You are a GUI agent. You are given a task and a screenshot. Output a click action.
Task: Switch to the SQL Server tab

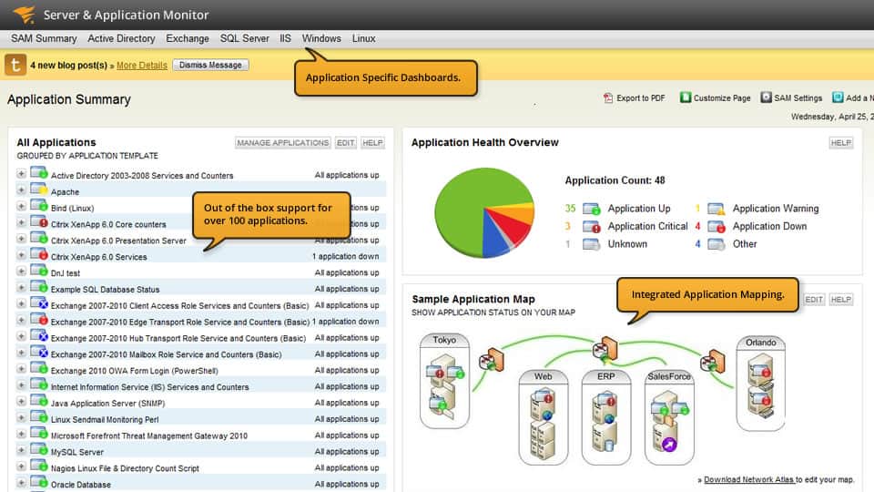pyautogui.click(x=244, y=38)
